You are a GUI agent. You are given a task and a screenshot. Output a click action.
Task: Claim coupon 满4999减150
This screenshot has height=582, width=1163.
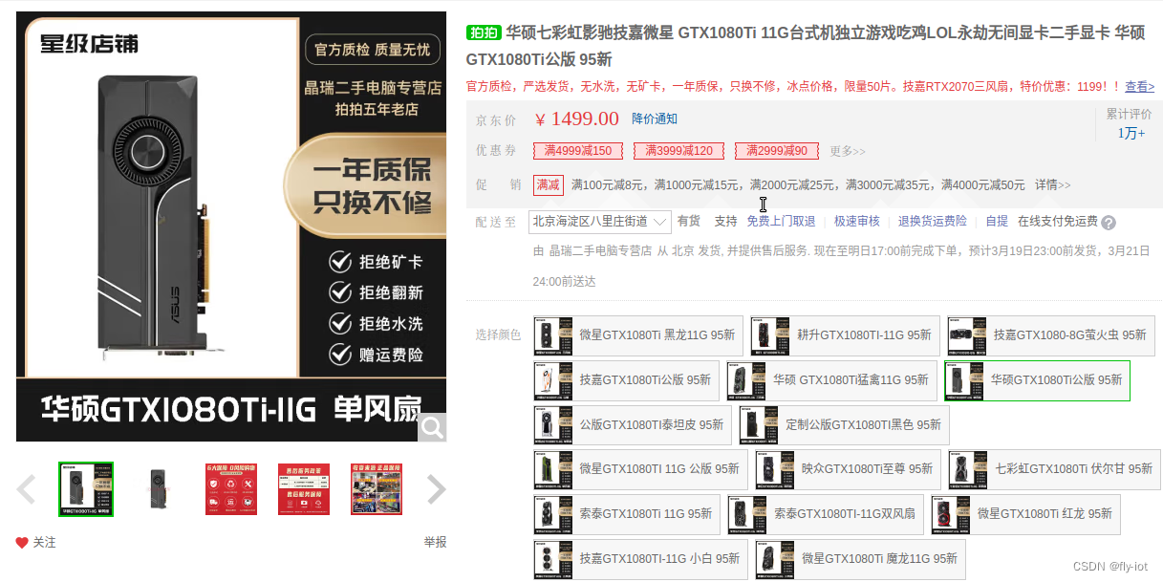pyautogui.click(x=578, y=151)
